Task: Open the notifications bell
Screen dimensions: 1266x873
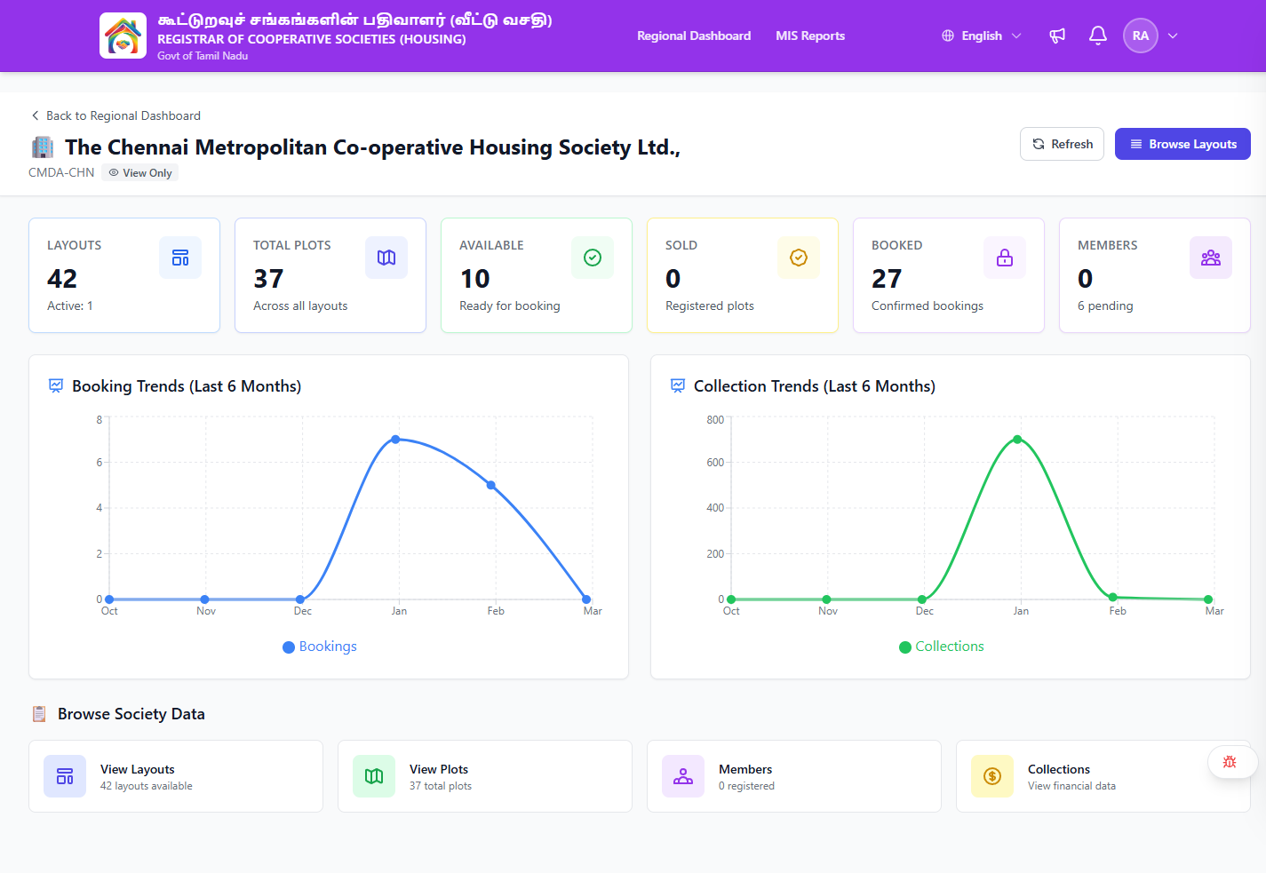Action: (1098, 36)
